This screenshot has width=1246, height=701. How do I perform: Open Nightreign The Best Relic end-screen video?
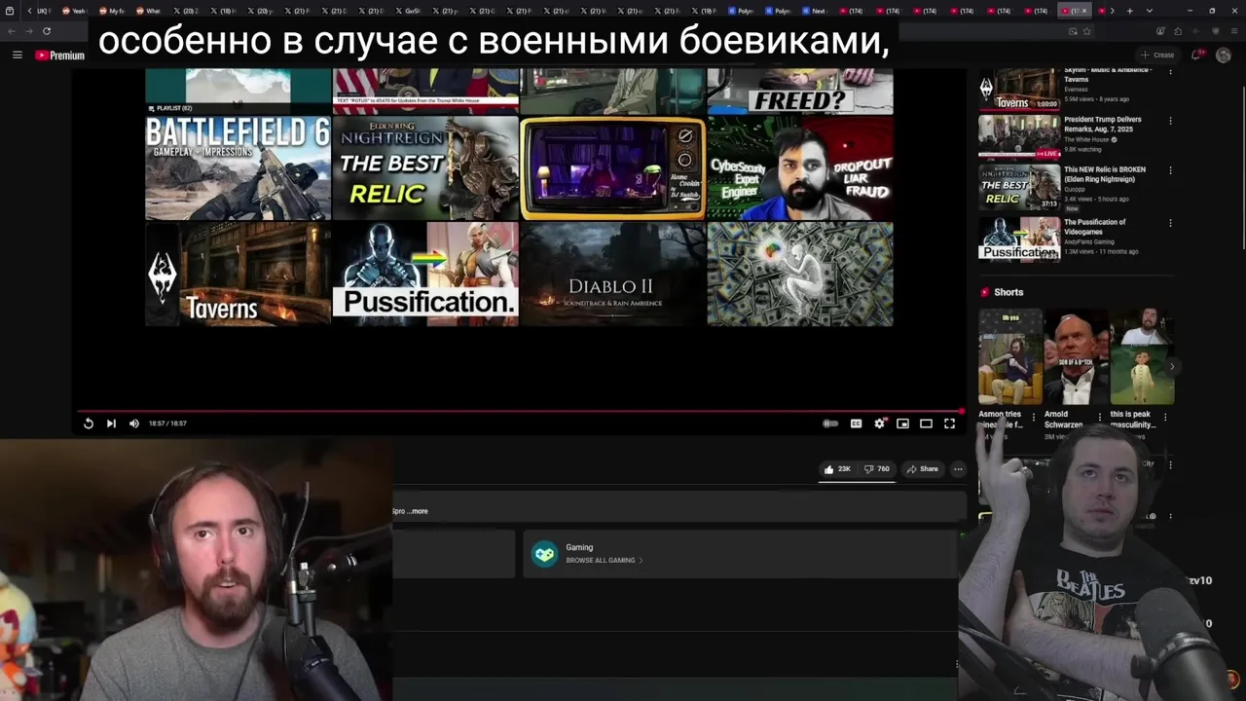(425, 167)
